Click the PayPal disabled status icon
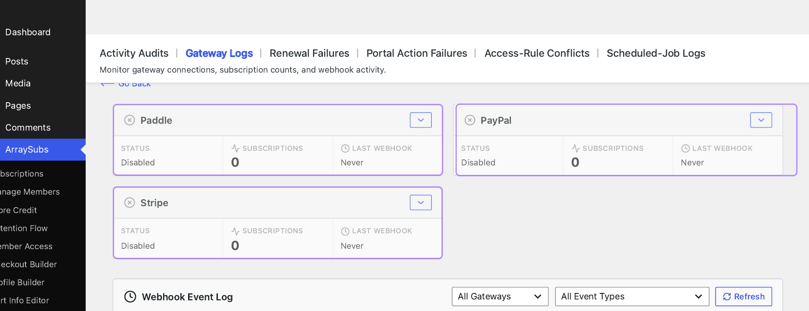The width and height of the screenshot is (809, 311). (x=470, y=120)
